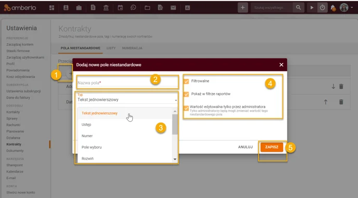This screenshot has width=358, height=198.
Task: Toggle Pokaż w filtrze raportów checkbox
Action: coord(186,94)
